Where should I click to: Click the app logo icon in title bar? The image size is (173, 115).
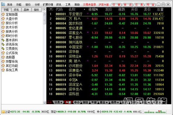pyautogui.click(x=3, y=4)
